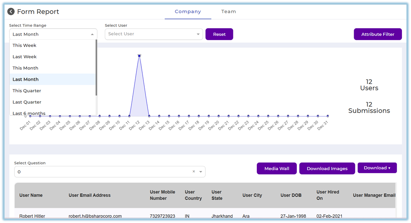411x223 pixels.
Task: Open the Select User dropdown
Action: click(153, 34)
